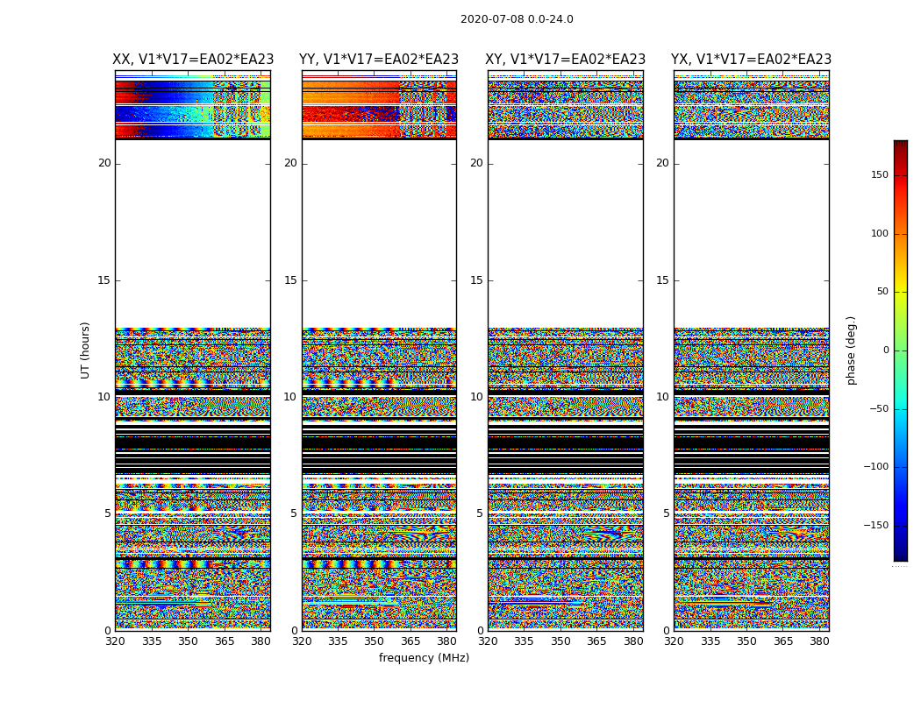Click inside the YX phase waterfall plot
This screenshot has height=701, width=921.
pyautogui.click(x=751, y=350)
